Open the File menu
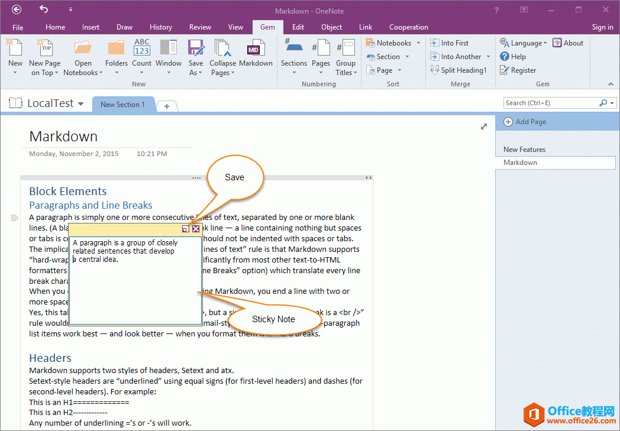620x431 pixels. click(x=18, y=27)
